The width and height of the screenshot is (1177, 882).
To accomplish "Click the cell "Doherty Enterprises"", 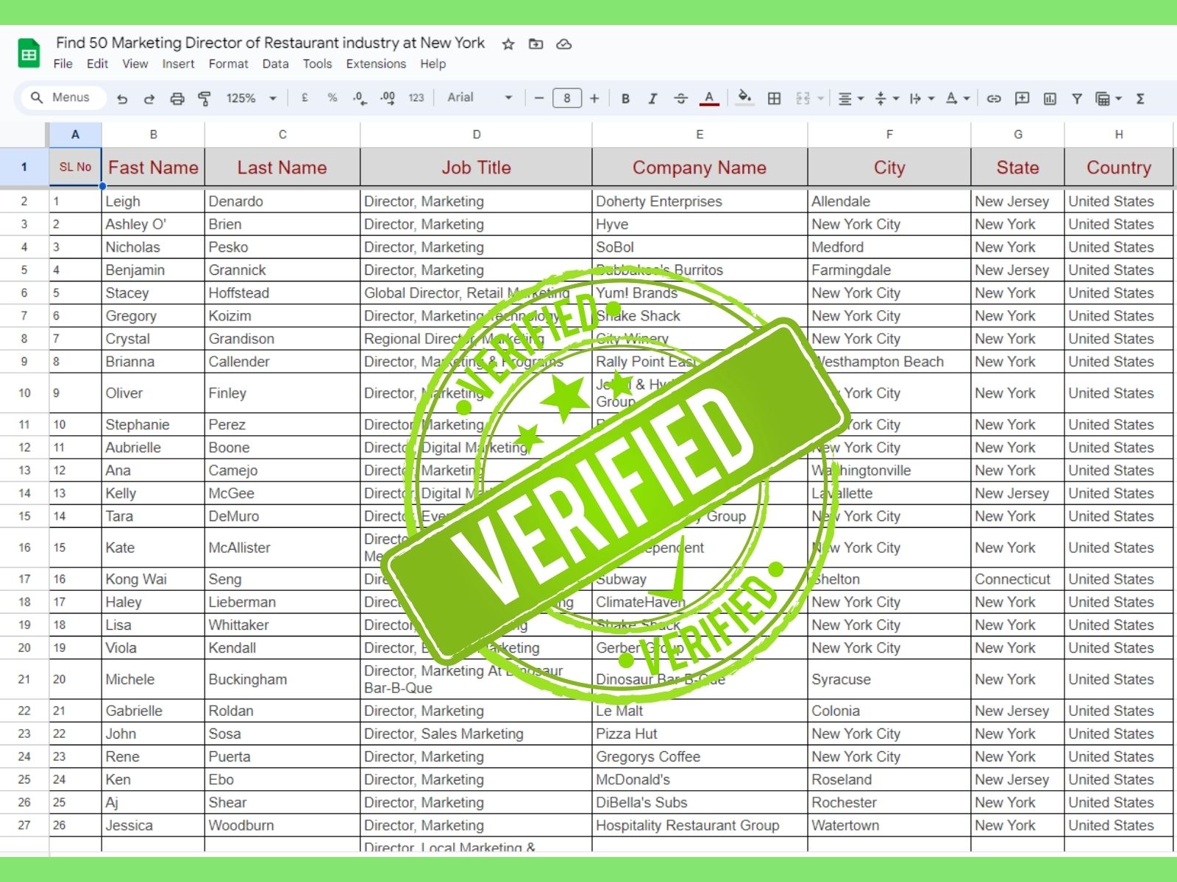I will pyautogui.click(x=700, y=201).
